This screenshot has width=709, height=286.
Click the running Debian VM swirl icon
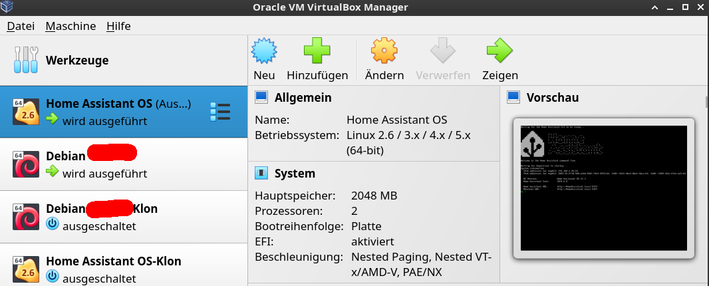coord(25,164)
